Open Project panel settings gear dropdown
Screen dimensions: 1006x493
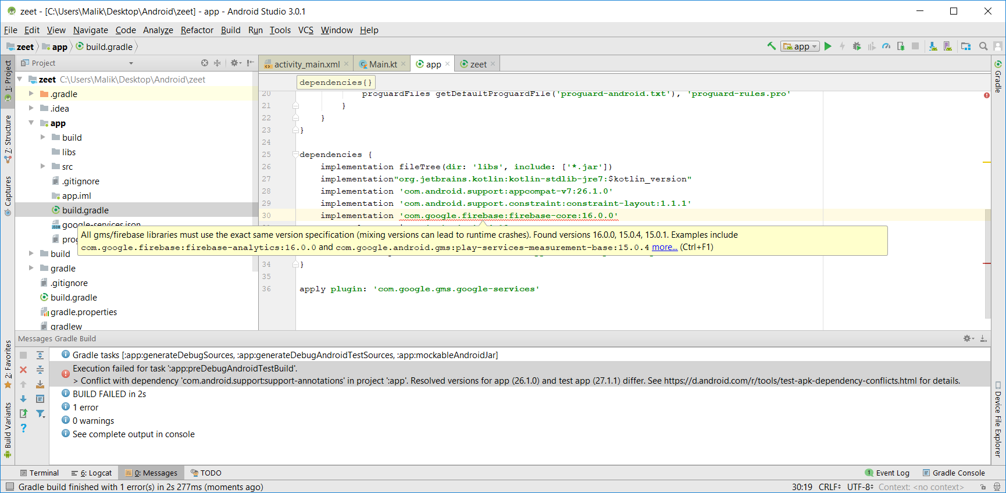[235, 63]
